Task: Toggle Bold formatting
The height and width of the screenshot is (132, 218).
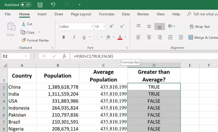Action: (64, 37)
